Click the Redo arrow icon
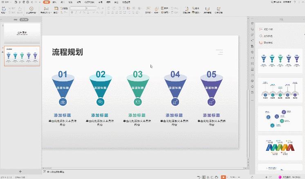The width and height of the screenshot is (305, 179). click(x=36, y=2)
